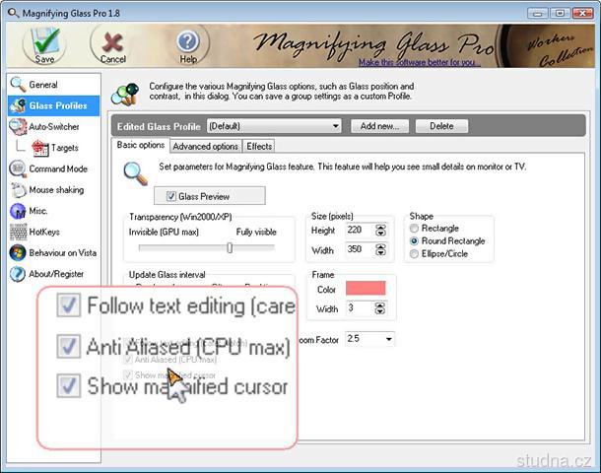
Task: Toggle the Glass Preview checkbox
Action: pos(171,196)
